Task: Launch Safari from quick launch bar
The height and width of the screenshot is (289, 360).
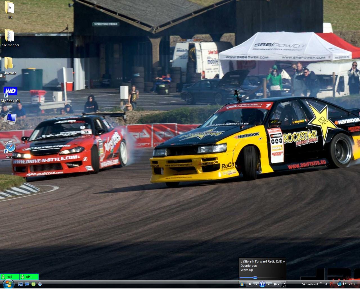Action: point(40,284)
